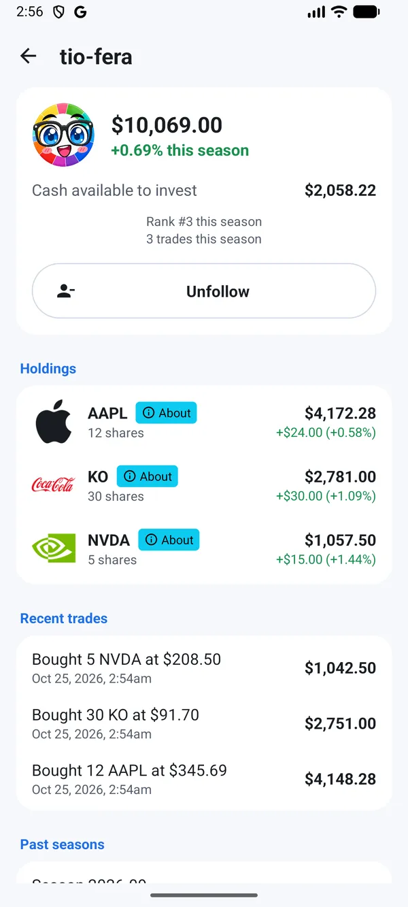This screenshot has height=907, width=408.
Task: Open About info for KO
Action: 148,476
